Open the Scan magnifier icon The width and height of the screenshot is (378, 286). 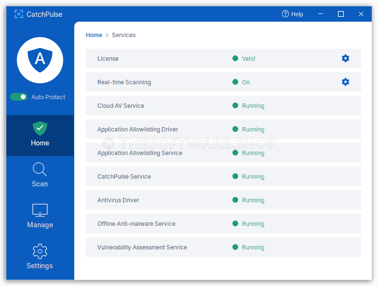click(40, 169)
